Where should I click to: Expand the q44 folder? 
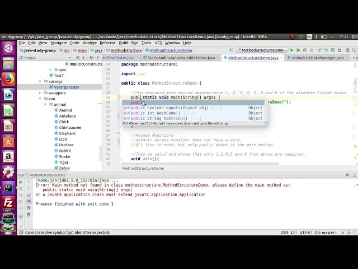[x=50, y=69]
